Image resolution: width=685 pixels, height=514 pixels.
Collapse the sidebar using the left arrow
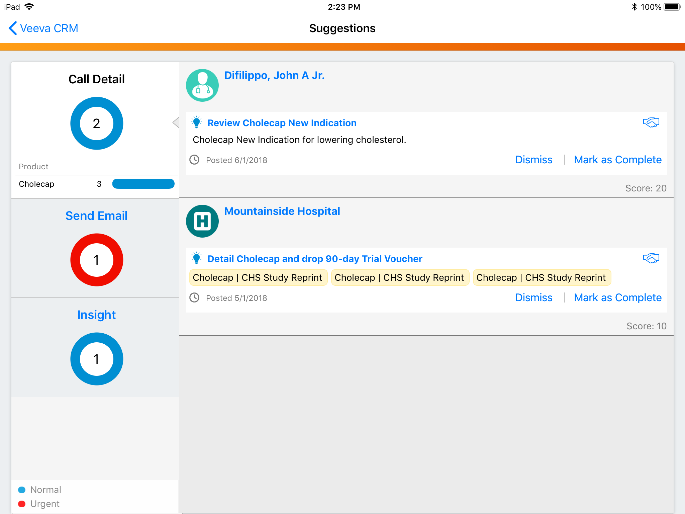[176, 122]
